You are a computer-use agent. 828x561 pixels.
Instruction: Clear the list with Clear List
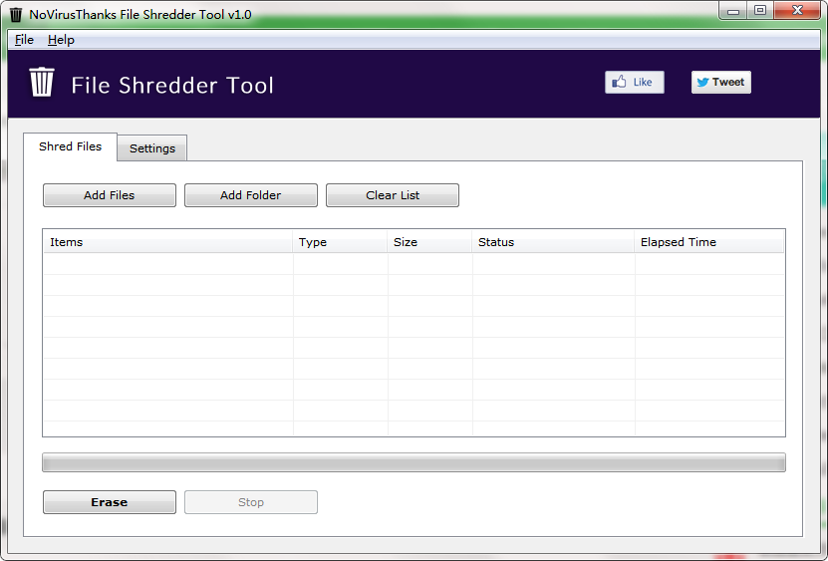[x=393, y=195]
